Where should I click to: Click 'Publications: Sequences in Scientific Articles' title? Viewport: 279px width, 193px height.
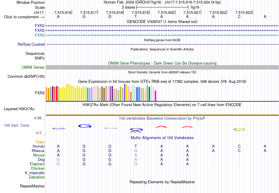(162, 49)
